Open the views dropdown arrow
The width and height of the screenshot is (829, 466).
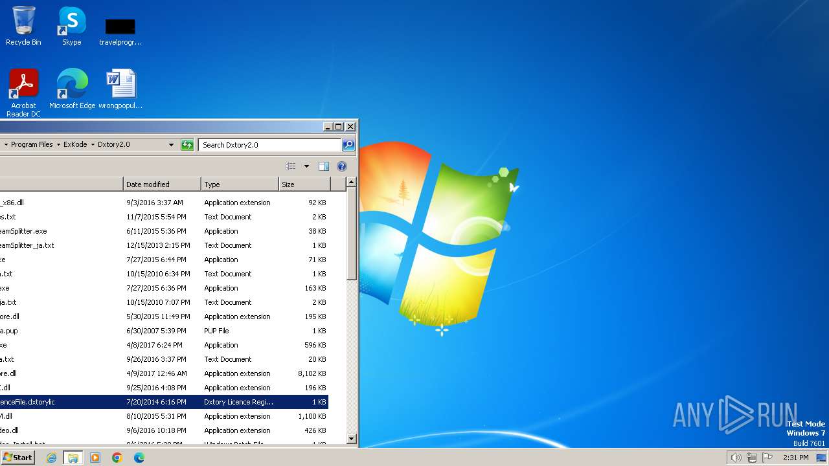(x=306, y=166)
